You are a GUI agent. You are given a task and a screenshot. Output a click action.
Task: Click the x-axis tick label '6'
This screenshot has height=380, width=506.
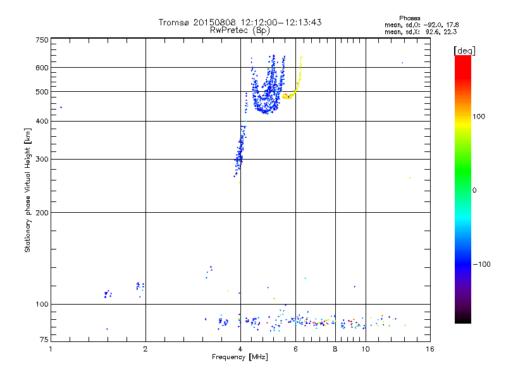click(295, 349)
